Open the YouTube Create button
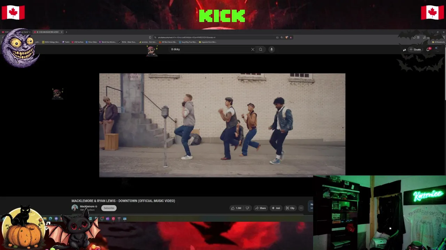 (415, 49)
